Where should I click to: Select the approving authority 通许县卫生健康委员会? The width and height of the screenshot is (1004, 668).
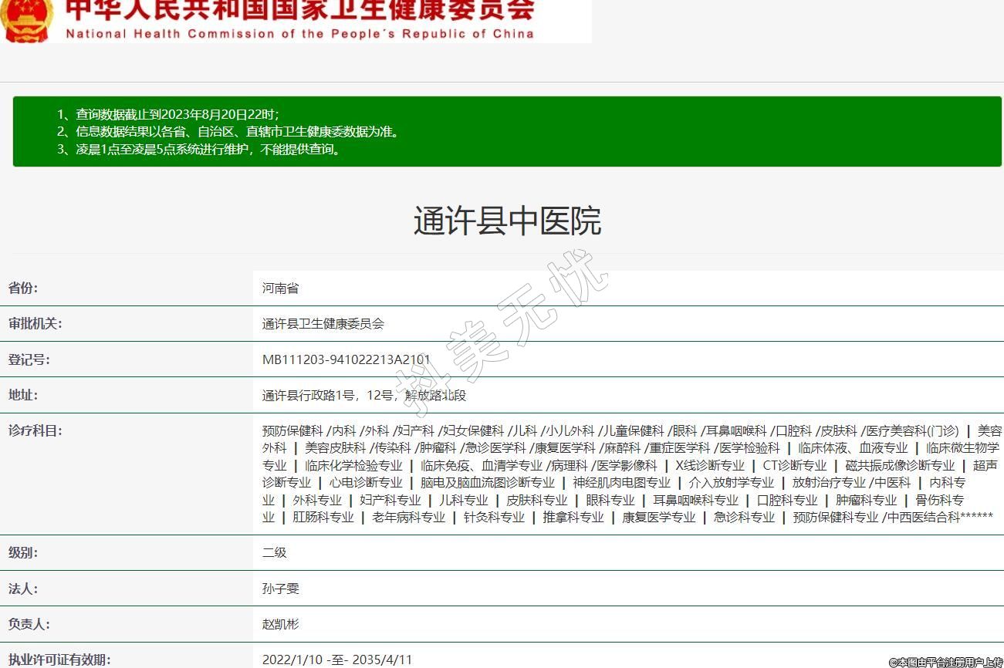[x=323, y=324]
